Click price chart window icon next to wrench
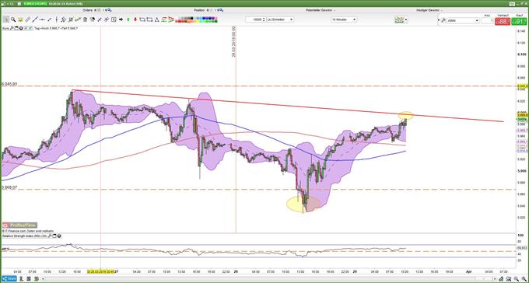The width and height of the screenshot is (529, 283). [x=16, y=28]
